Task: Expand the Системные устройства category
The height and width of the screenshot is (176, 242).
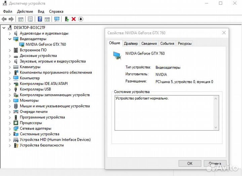Action: pyautogui.click(x=10, y=134)
